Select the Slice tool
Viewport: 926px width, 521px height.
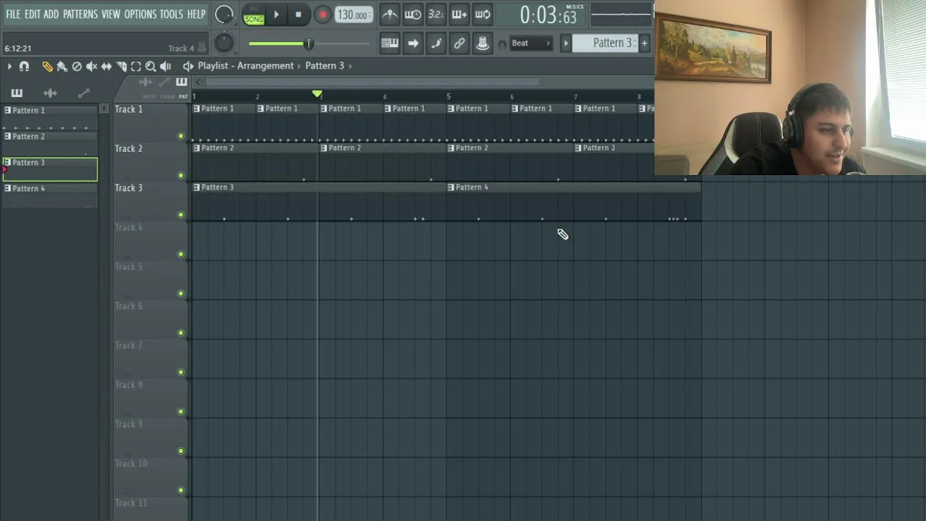pyautogui.click(x=122, y=67)
